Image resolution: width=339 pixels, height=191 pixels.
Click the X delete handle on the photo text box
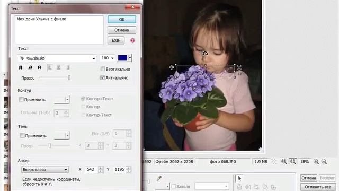point(239,67)
